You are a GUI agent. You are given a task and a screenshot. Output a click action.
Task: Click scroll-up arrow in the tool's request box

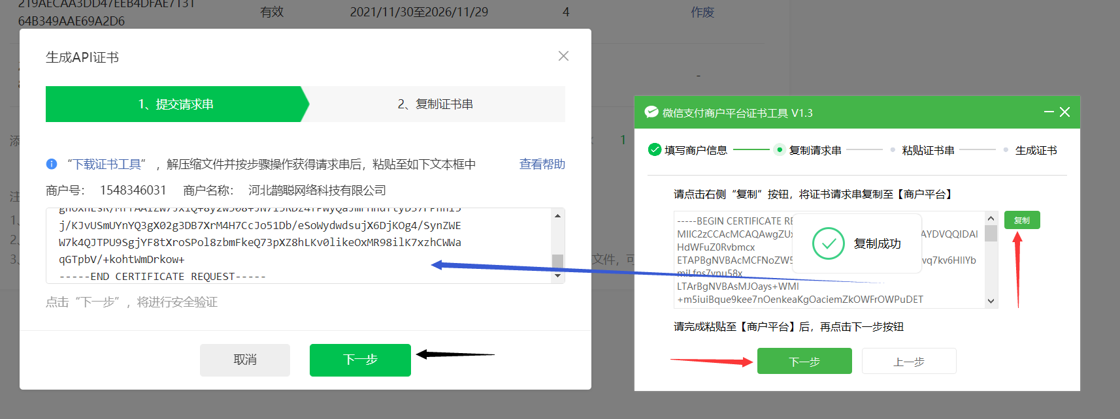pyautogui.click(x=991, y=218)
